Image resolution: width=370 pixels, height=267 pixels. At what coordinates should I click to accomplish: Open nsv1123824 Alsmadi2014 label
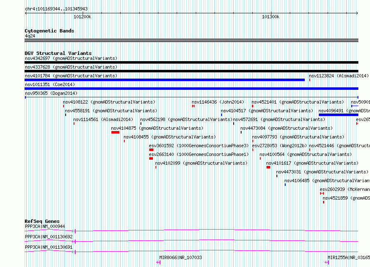point(339,76)
